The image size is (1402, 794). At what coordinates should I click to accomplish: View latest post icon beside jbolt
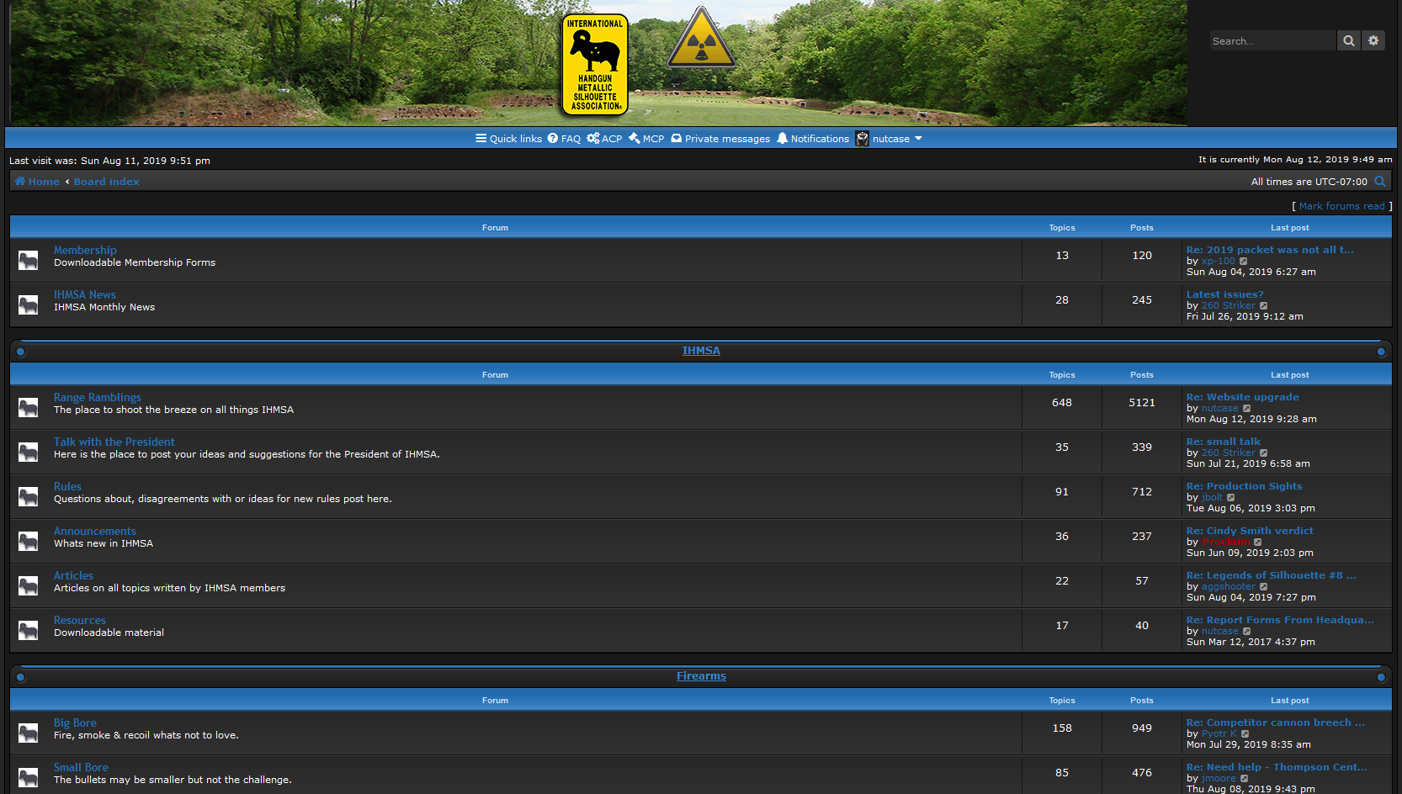(1231, 497)
